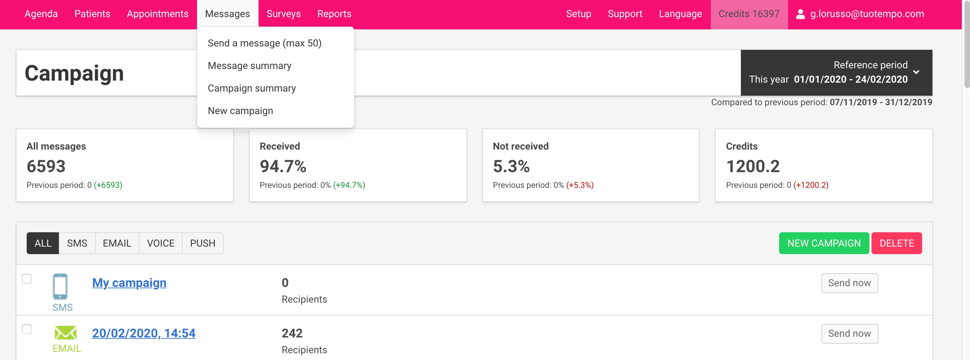Go to the Agenda section
The width and height of the screenshot is (970, 360).
pyautogui.click(x=41, y=14)
